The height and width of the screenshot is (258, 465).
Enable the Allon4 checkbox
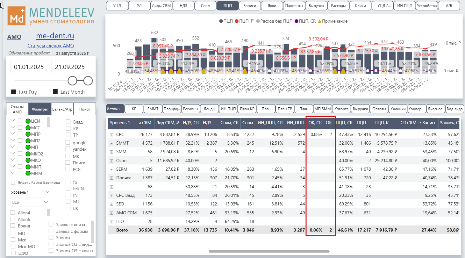[x=13, y=212]
